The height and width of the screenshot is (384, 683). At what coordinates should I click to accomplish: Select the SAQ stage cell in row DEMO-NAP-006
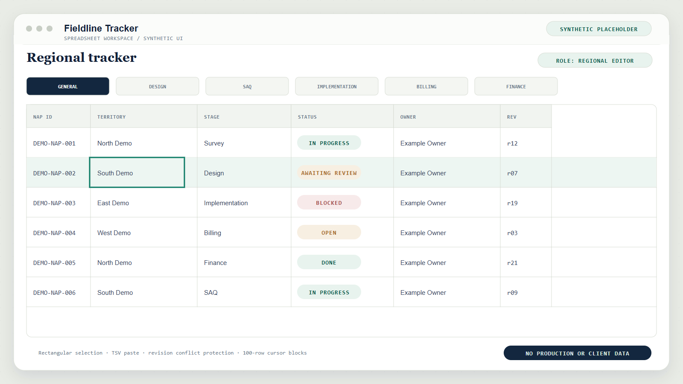(244, 292)
